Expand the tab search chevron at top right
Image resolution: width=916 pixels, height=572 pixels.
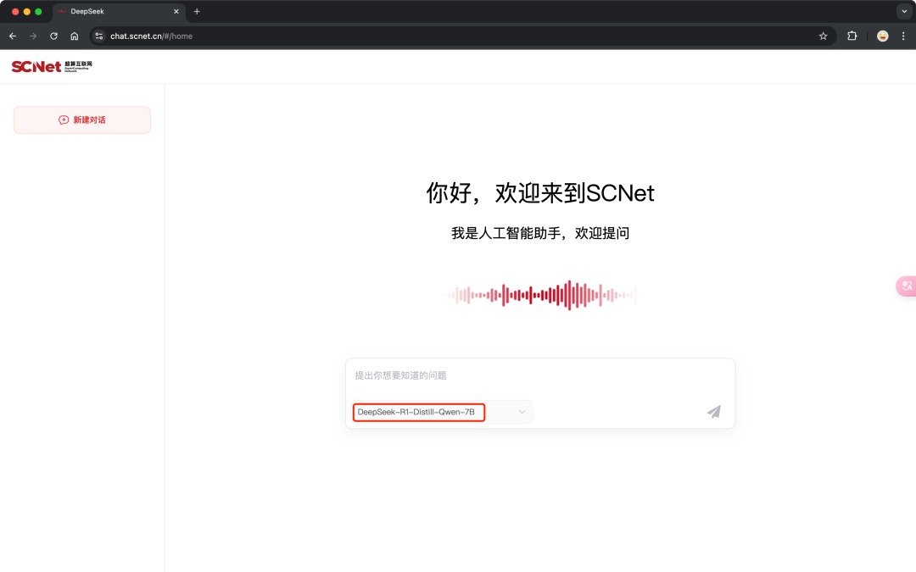point(903,12)
